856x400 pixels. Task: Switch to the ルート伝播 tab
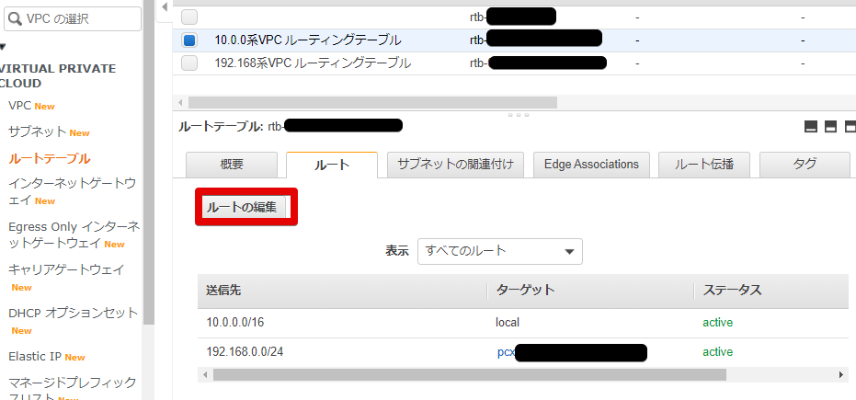pos(703,165)
